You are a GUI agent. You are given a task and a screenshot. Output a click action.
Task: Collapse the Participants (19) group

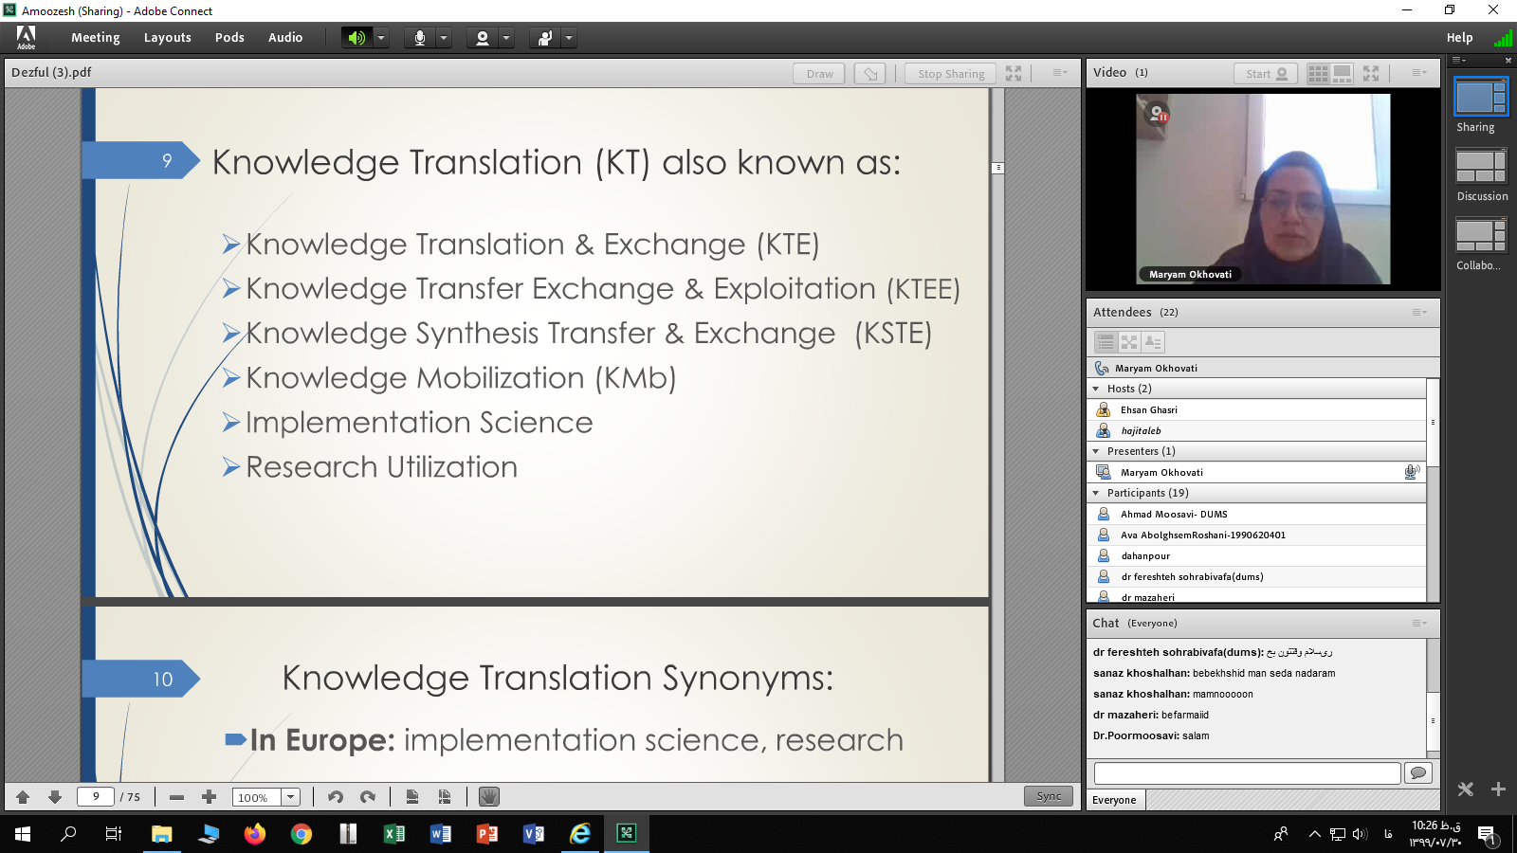pos(1096,493)
